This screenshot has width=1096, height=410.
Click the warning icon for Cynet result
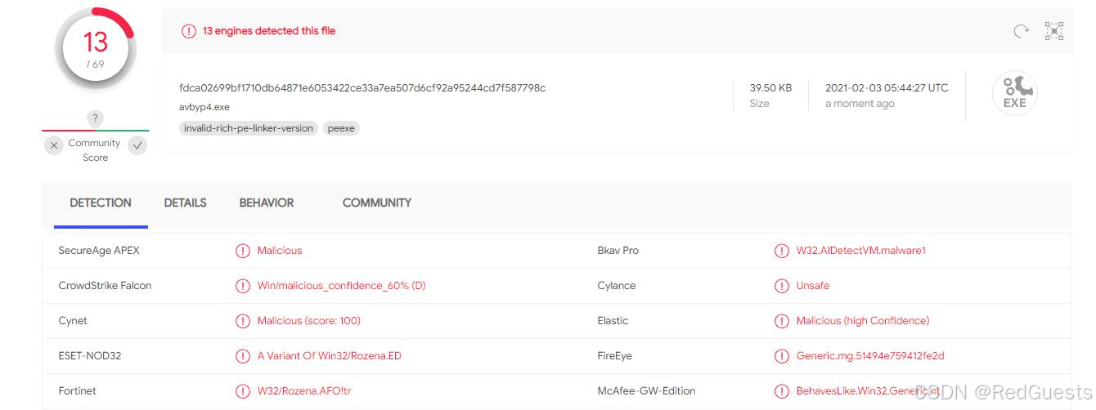point(243,321)
